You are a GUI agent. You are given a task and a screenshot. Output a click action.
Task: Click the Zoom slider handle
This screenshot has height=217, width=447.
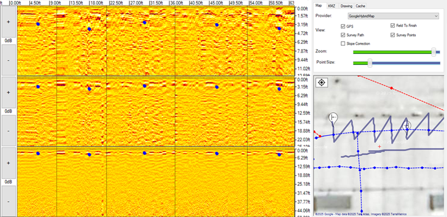[x=434, y=52]
